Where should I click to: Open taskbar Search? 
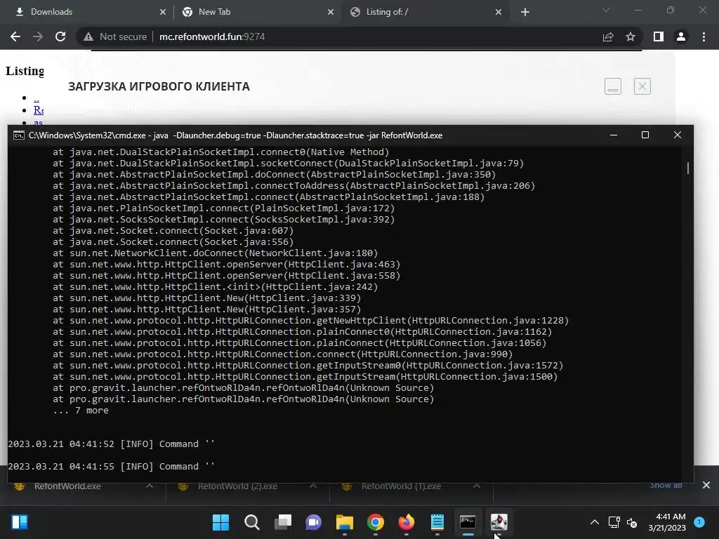click(252, 522)
